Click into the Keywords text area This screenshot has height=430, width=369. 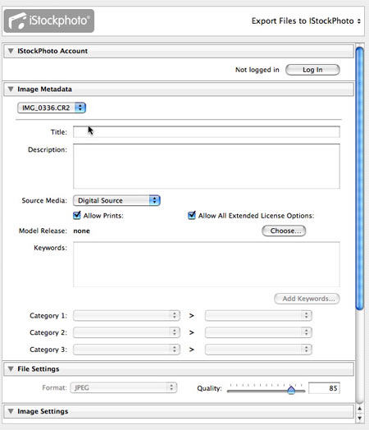(207, 264)
